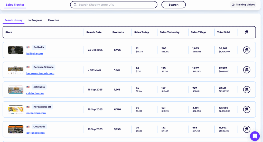
Task: Click catstudio's 7-day sales 727
Action: coord(195,88)
